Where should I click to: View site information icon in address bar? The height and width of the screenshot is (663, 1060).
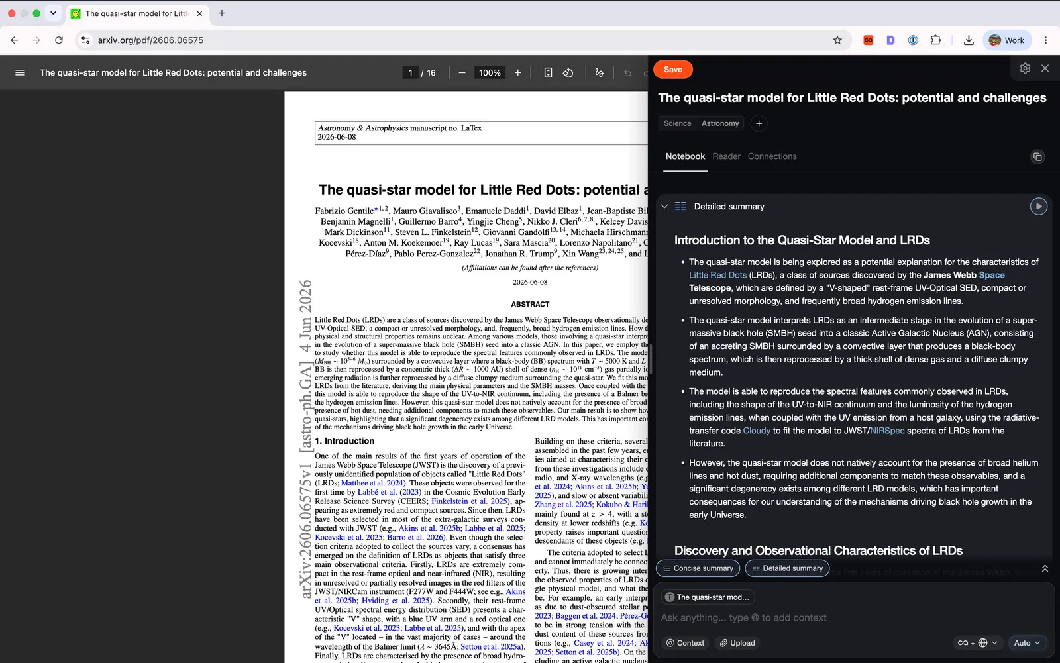(85, 40)
